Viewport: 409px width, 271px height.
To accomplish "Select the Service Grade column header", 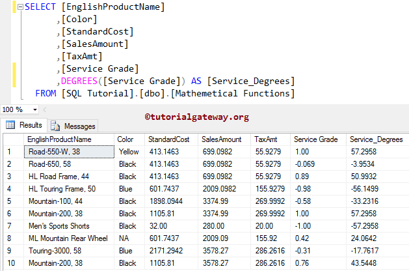I will point(318,139).
